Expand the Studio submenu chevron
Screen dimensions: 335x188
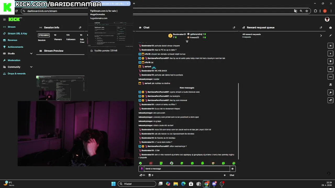[31, 54]
